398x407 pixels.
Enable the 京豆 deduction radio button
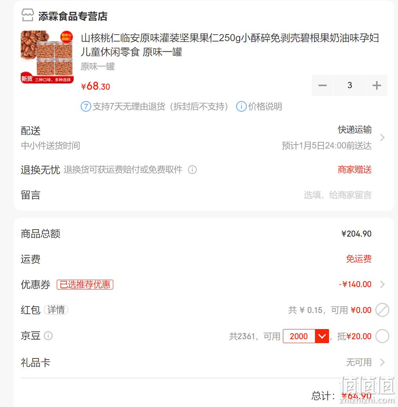click(x=382, y=336)
